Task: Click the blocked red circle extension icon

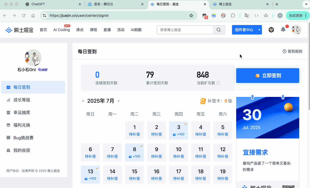Action: [223, 16]
